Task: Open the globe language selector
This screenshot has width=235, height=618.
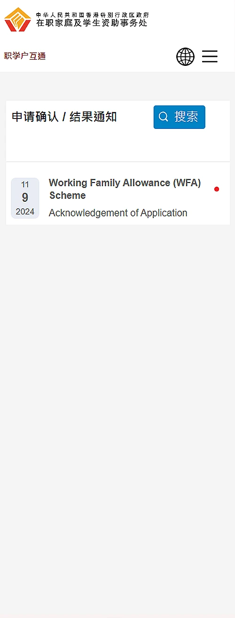Action: pyautogui.click(x=185, y=57)
